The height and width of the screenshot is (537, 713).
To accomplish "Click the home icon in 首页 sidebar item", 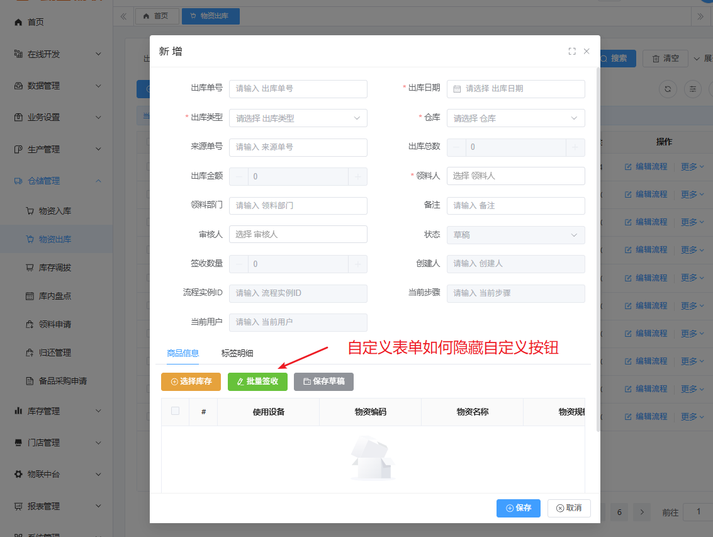I will click(x=18, y=22).
